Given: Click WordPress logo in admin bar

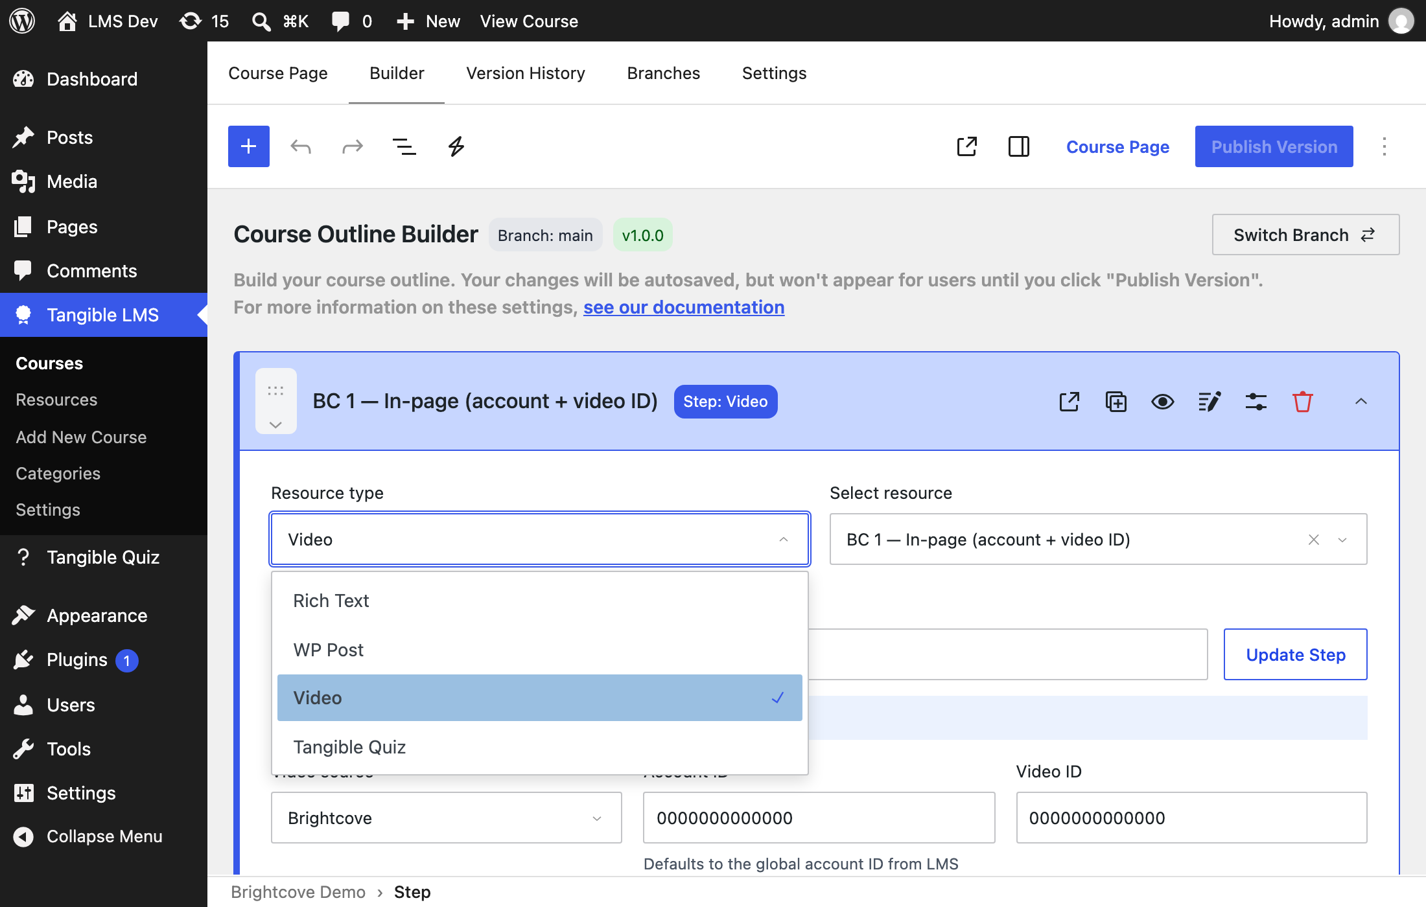Looking at the screenshot, I should coord(22,21).
